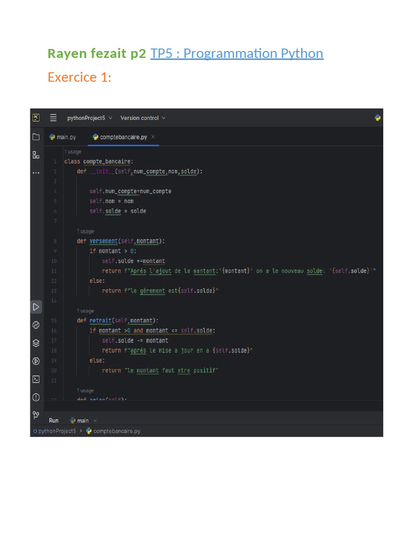This screenshot has height=533, width=400.
Task: Open the Git version control icon
Action: tap(36, 415)
